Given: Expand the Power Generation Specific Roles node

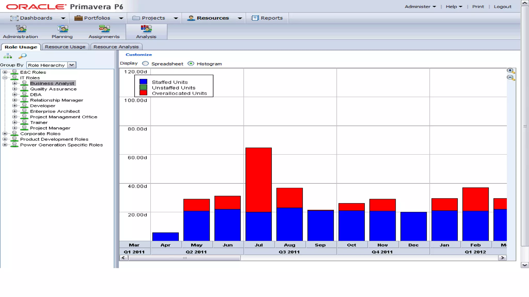Looking at the screenshot, I should click(5, 145).
